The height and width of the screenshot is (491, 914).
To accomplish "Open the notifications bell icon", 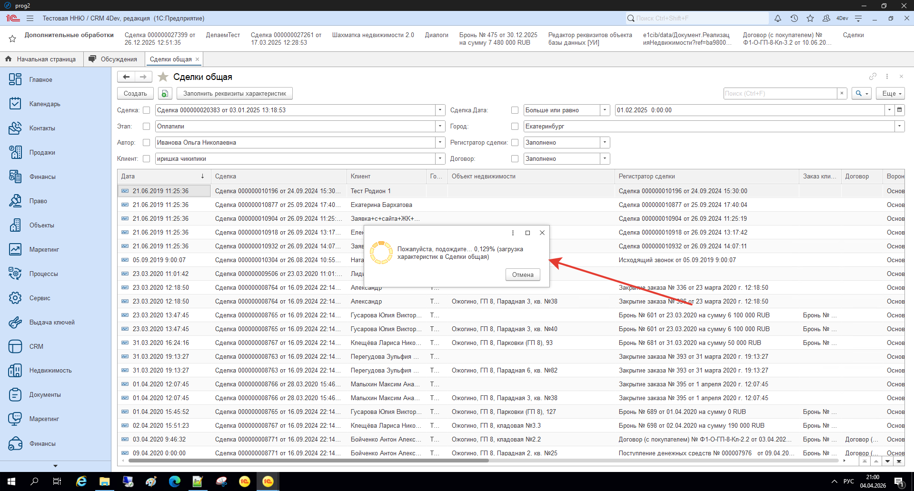I will pos(777,19).
